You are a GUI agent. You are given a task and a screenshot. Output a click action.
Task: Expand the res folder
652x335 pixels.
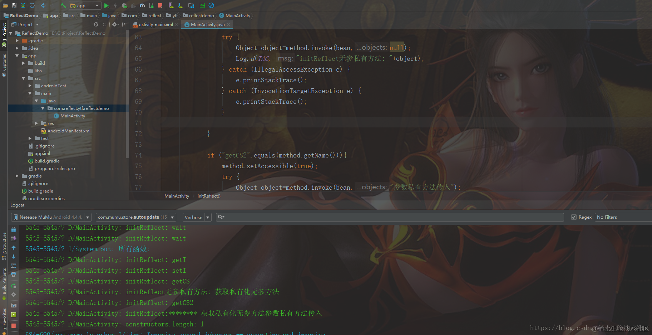(36, 123)
